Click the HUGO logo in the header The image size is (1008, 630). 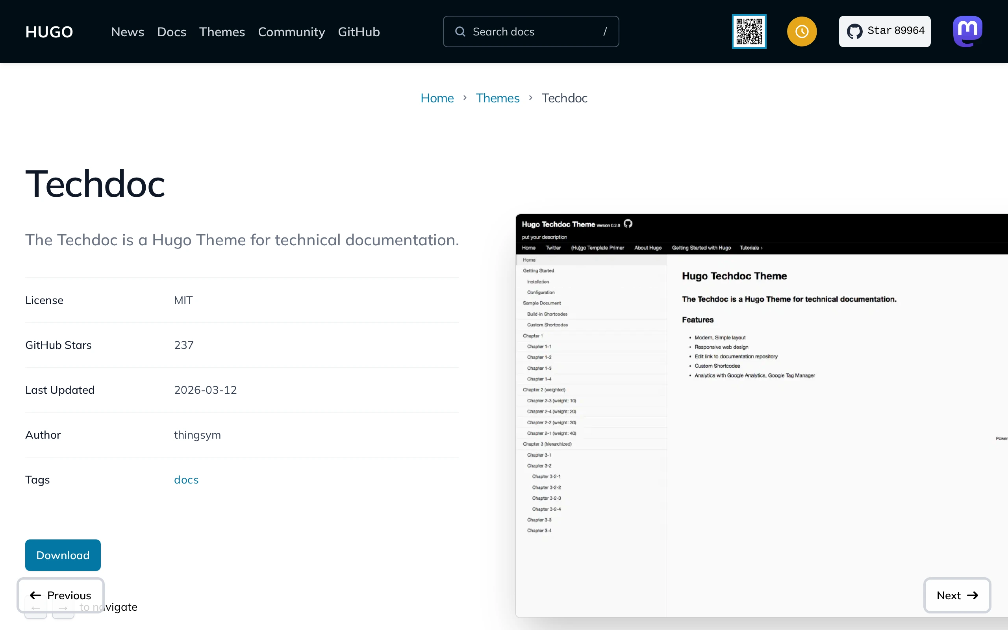click(49, 31)
